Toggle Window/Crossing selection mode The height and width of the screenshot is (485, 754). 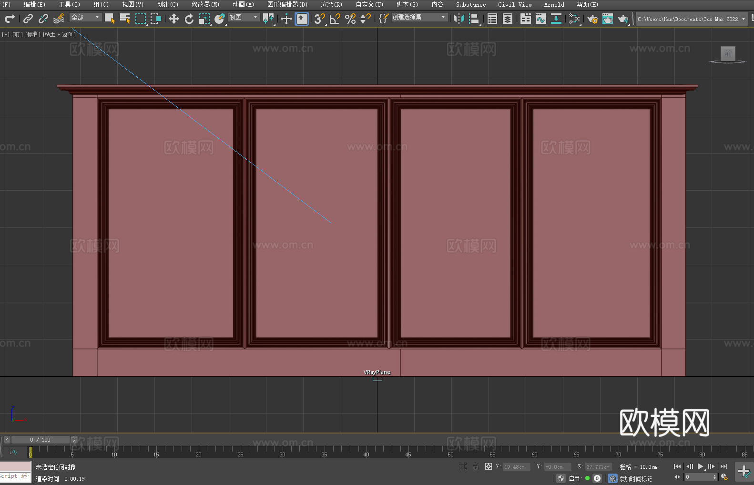pos(156,19)
